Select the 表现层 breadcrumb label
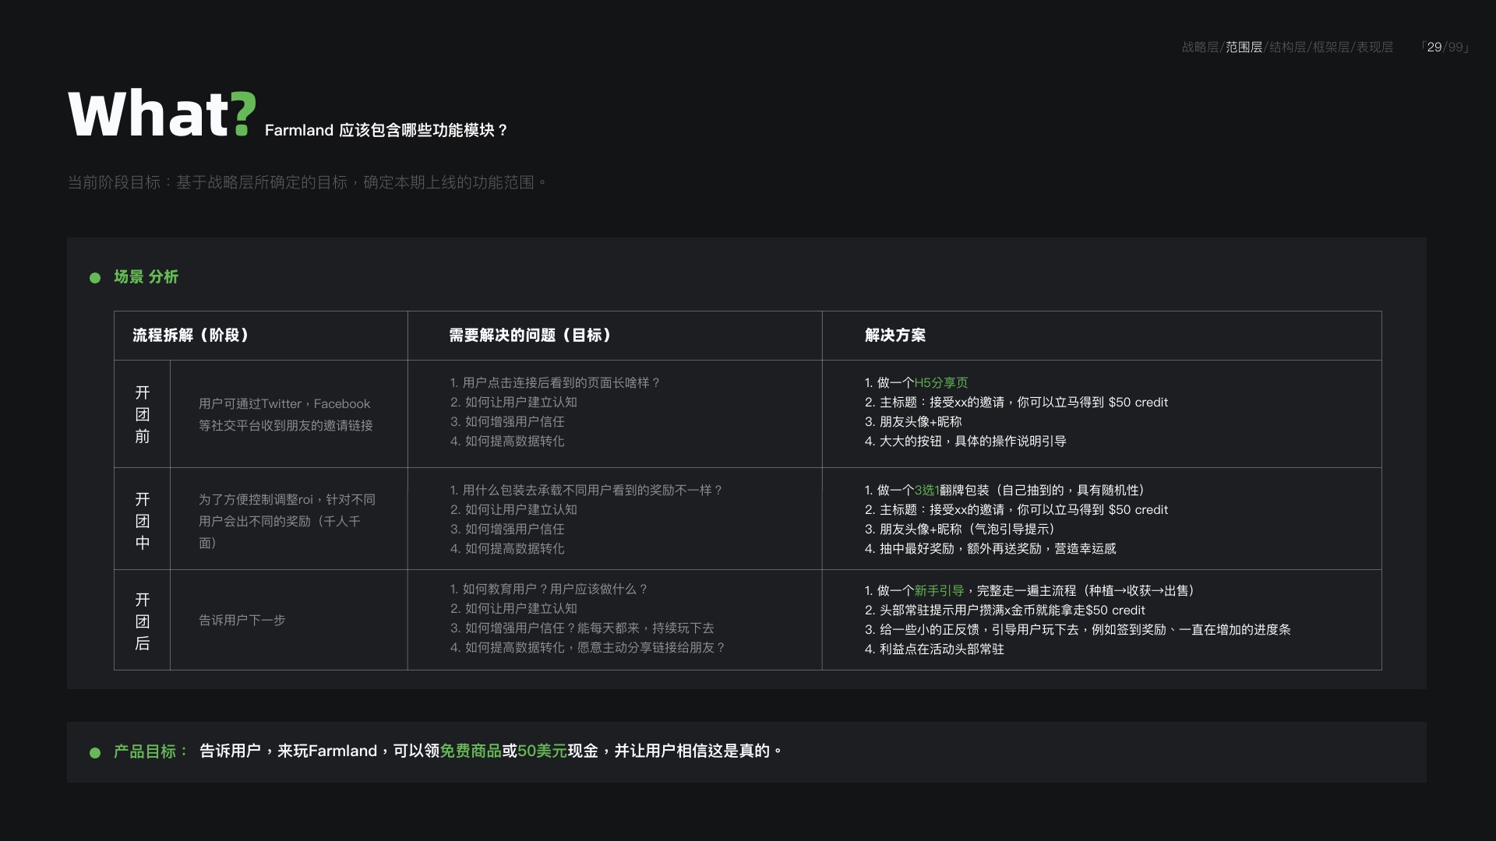Screen dimensions: 1496x841 [x=1374, y=47]
